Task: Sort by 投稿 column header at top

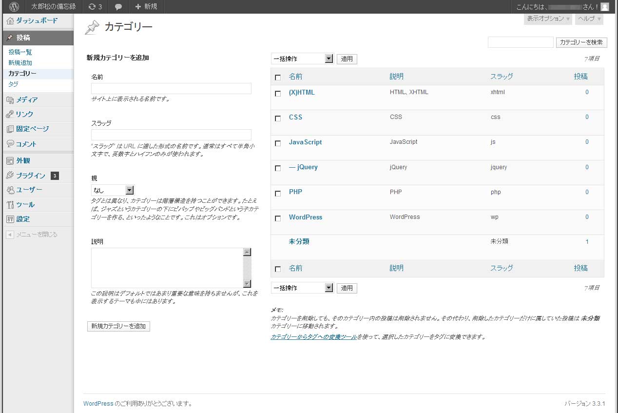Action: click(580, 77)
